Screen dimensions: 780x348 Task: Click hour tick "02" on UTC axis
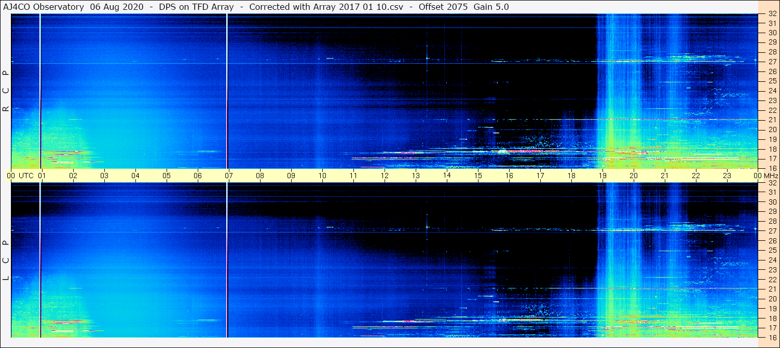[x=73, y=176]
